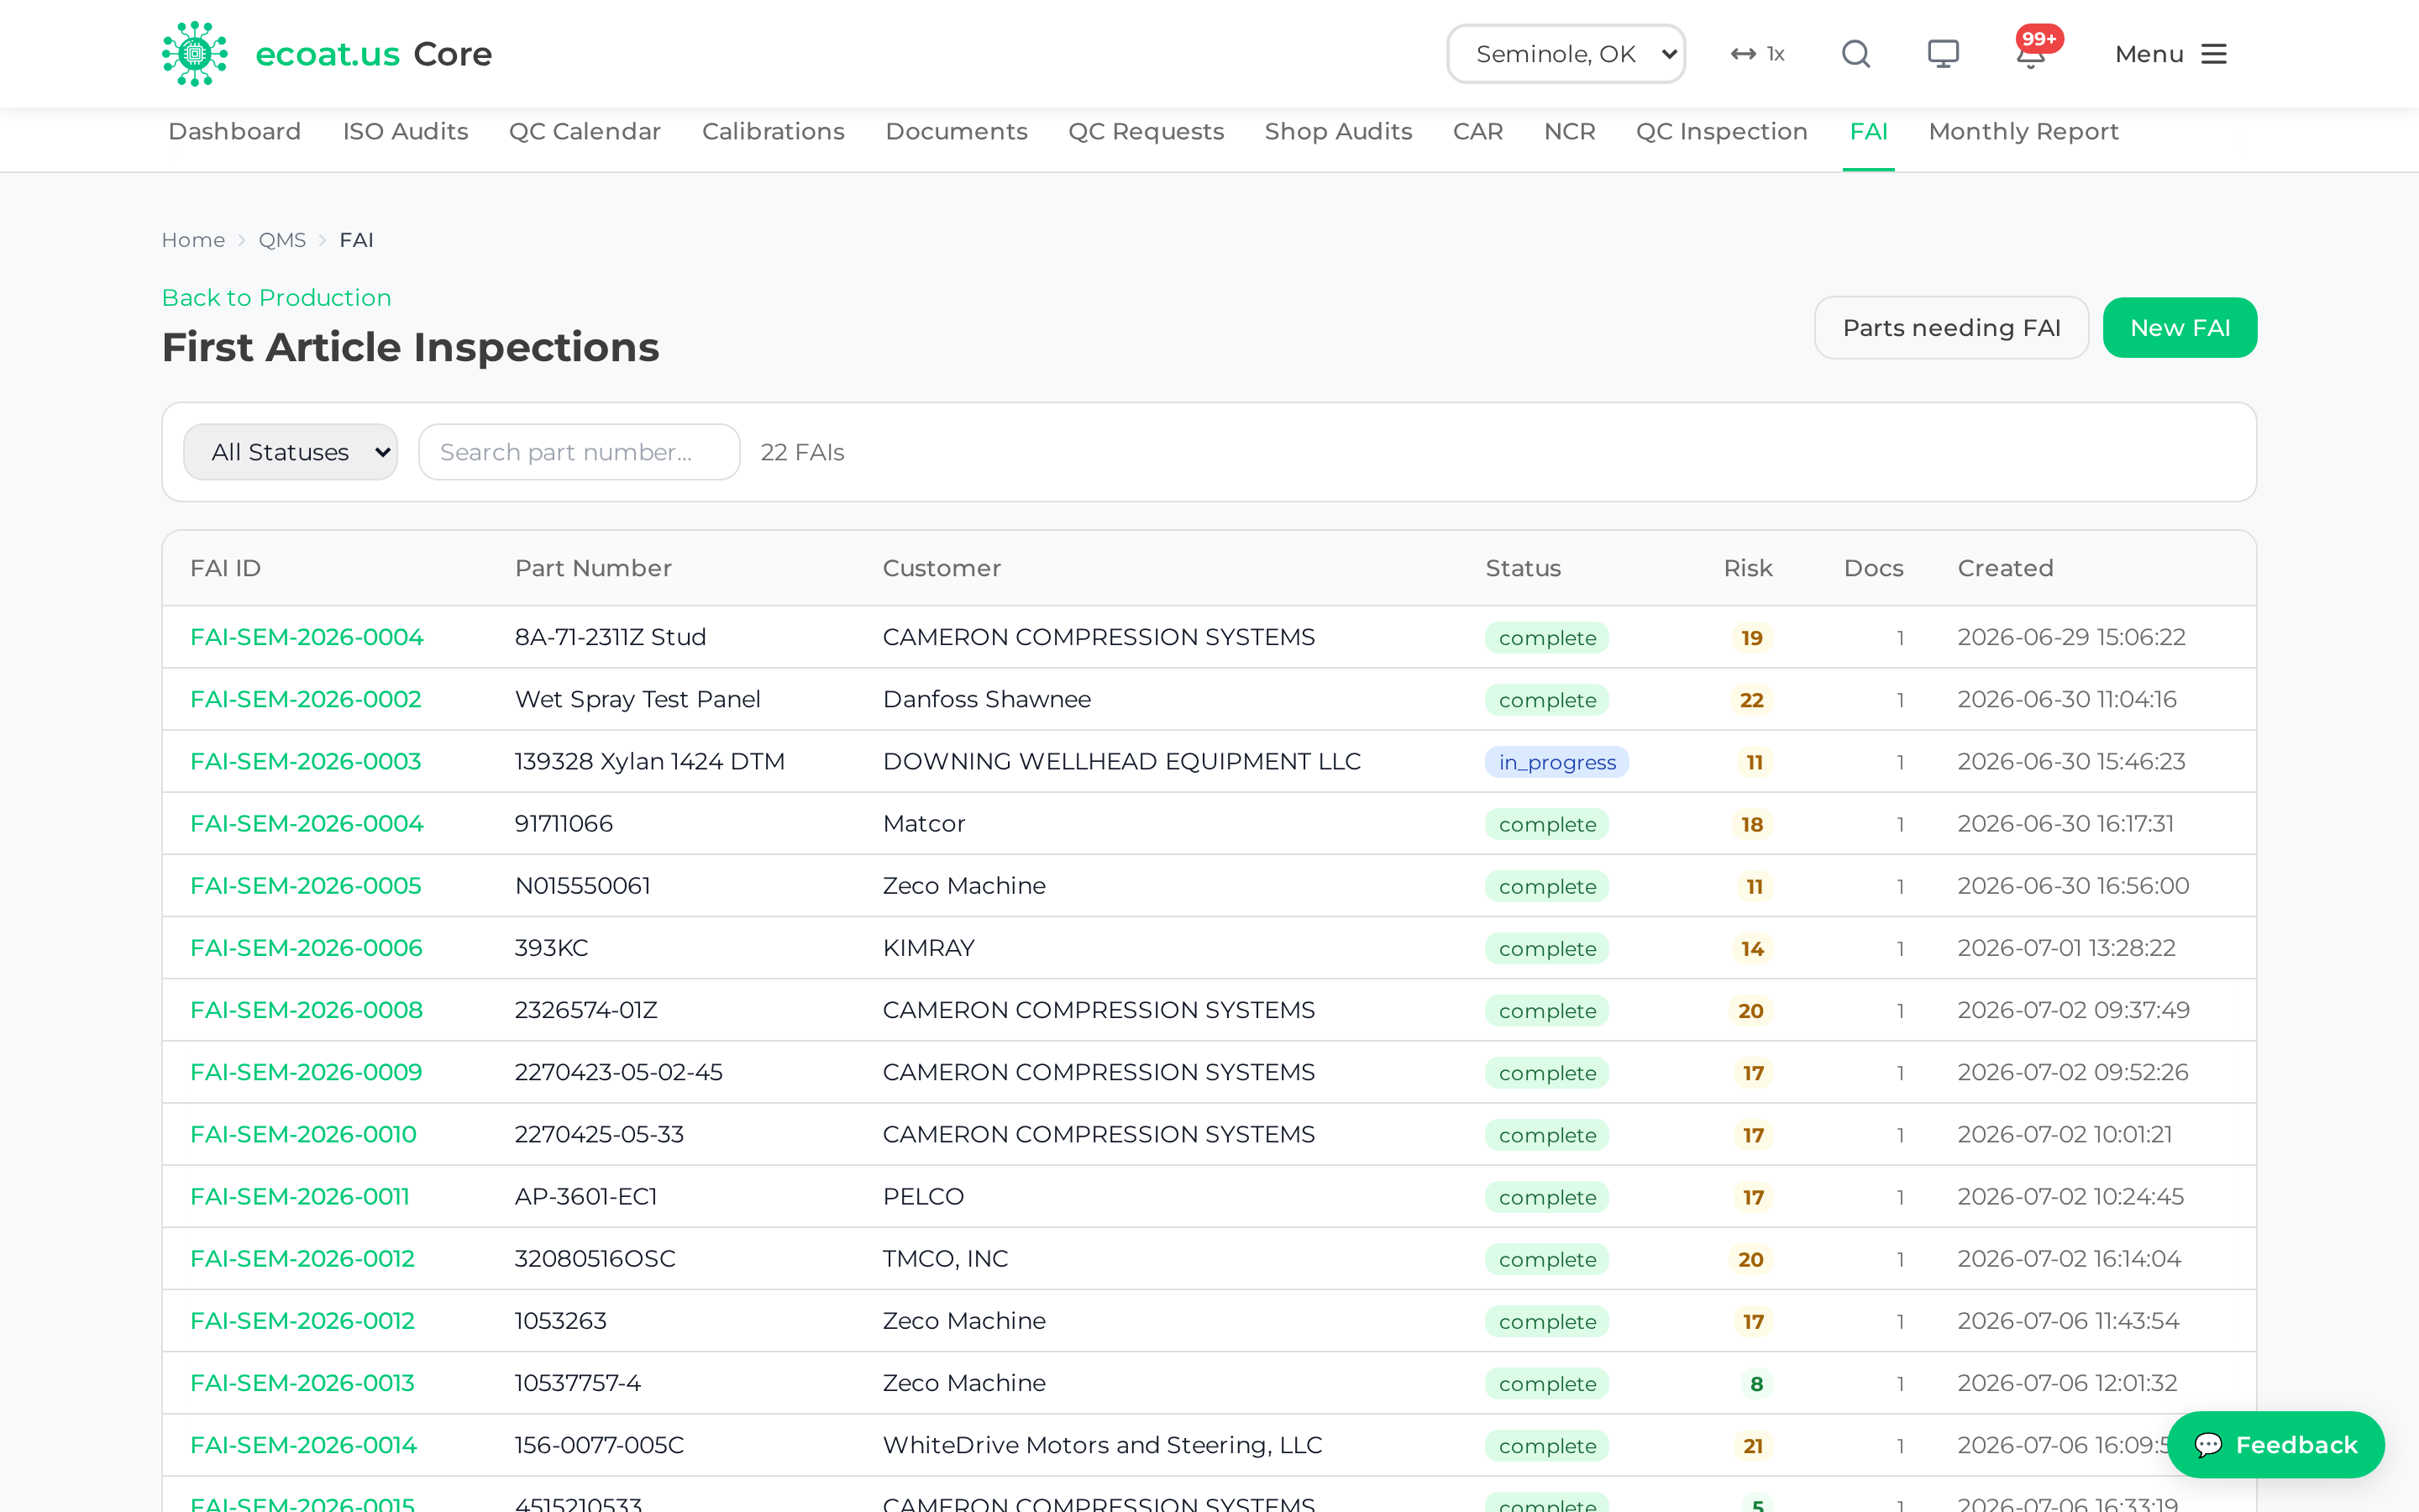This screenshot has width=2419, height=1512.
Task: Click the FAI ID column header
Action: click(x=226, y=568)
